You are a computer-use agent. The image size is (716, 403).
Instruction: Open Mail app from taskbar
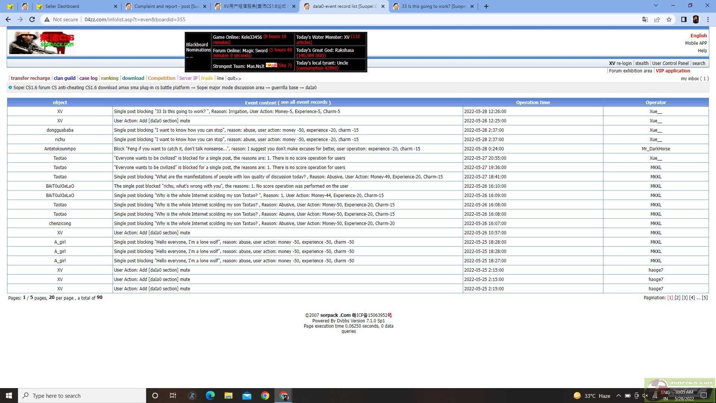[247, 396]
